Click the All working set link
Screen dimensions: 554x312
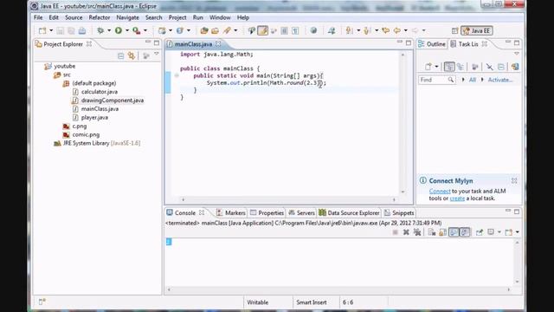pos(473,80)
